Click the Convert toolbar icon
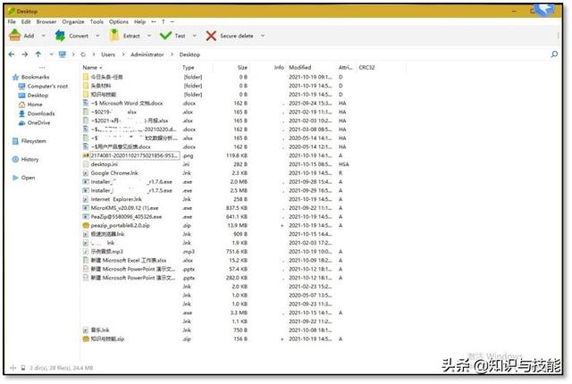The height and width of the screenshot is (384, 572). tap(60, 36)
